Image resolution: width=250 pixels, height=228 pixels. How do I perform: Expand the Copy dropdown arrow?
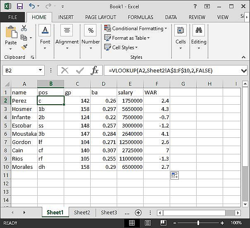(31, 38)
